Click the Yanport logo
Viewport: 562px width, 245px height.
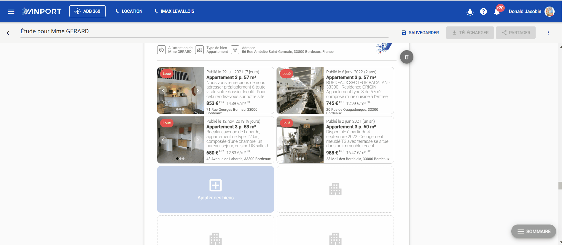pyautogui.click(x=42, y=11)
